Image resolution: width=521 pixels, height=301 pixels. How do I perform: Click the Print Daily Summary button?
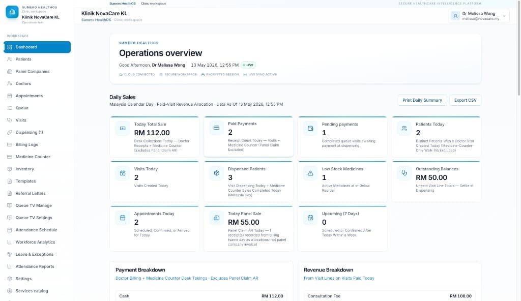[422, 100]
